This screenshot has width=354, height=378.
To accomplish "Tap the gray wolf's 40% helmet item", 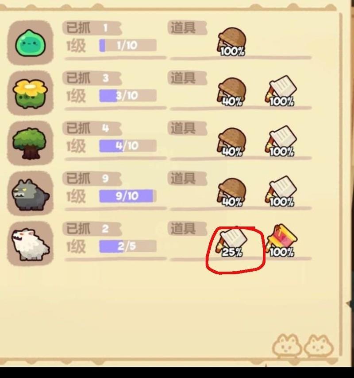I will click(x=232, y=192).
